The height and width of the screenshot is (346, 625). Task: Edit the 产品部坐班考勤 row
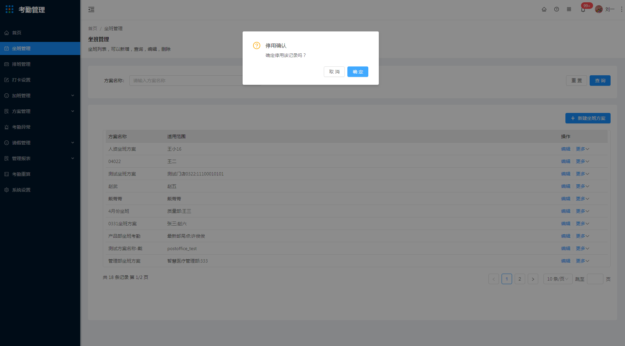566,236
